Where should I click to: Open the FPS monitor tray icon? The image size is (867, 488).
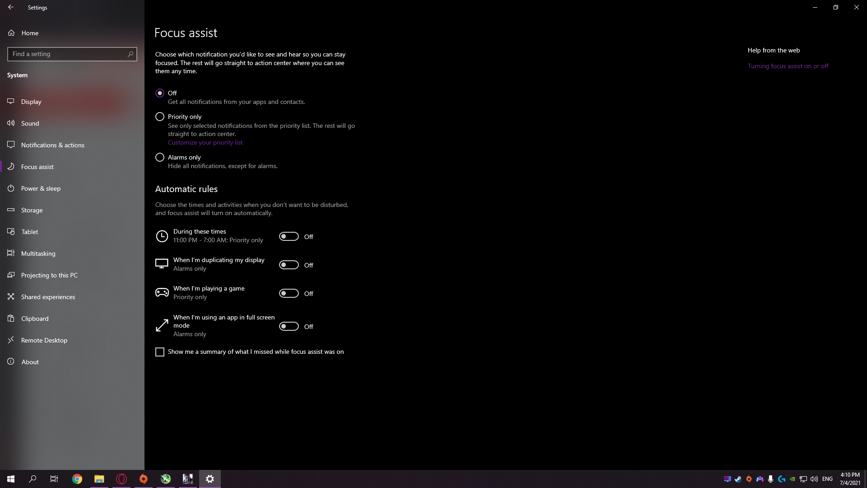point(727,479)
